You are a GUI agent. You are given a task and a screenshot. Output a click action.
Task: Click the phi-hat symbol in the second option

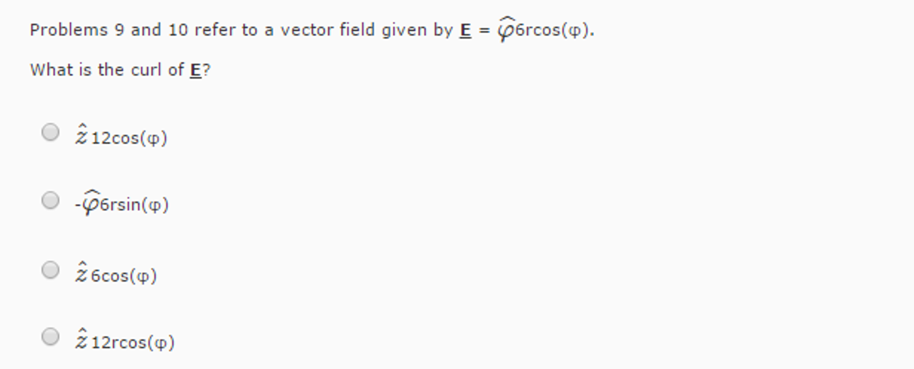(91, 202)
